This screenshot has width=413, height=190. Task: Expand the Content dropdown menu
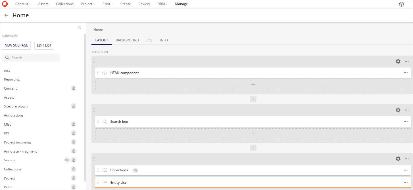pos(23,4)
